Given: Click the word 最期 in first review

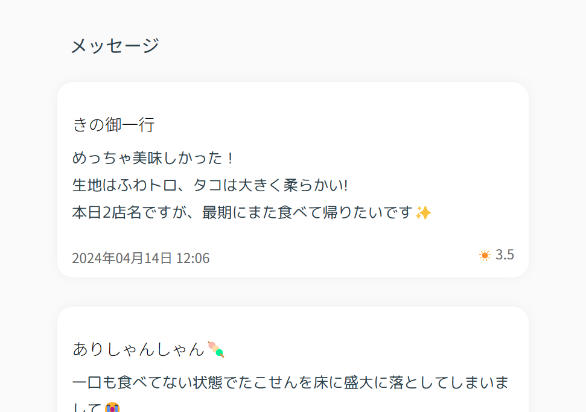Looking at the screenshot, I should click(x=217, y=212).
